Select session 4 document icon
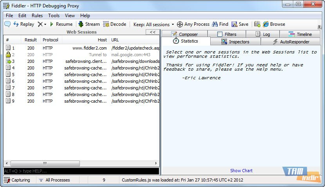 [8, 68]
